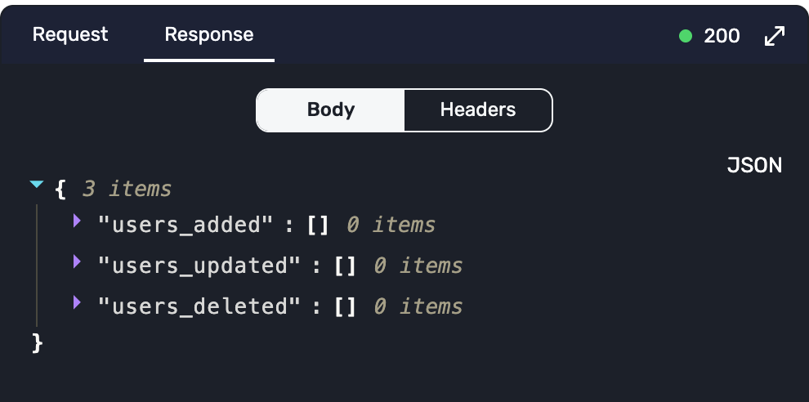This screenshot has height=402, width=809.
Task: Click the users_added empty brackets
Action: tap(318, 225)
